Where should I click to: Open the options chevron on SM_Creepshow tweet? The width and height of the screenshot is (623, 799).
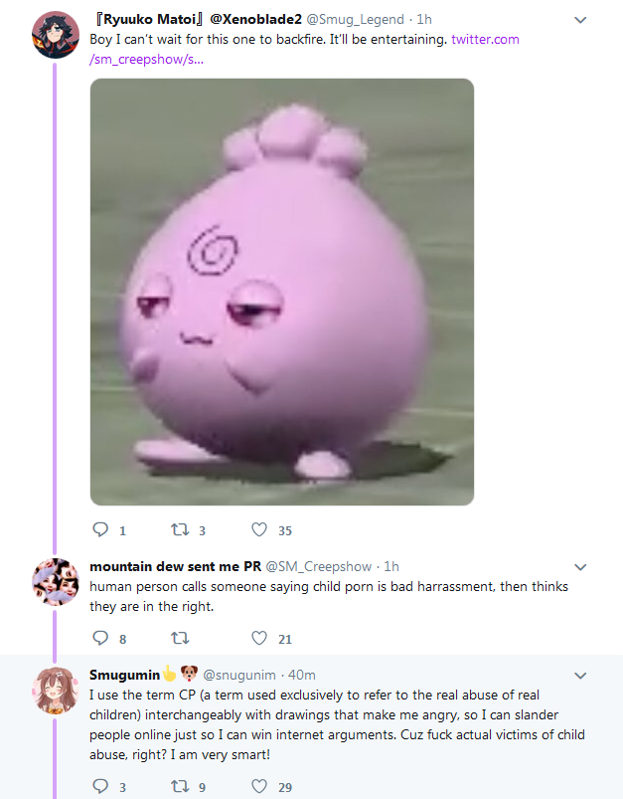pyautogui.click(x=580, y=567)
